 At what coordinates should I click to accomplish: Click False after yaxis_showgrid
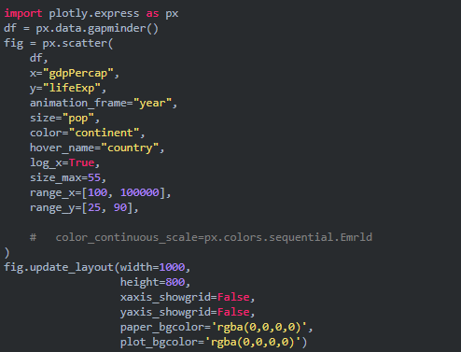(233, 312)
